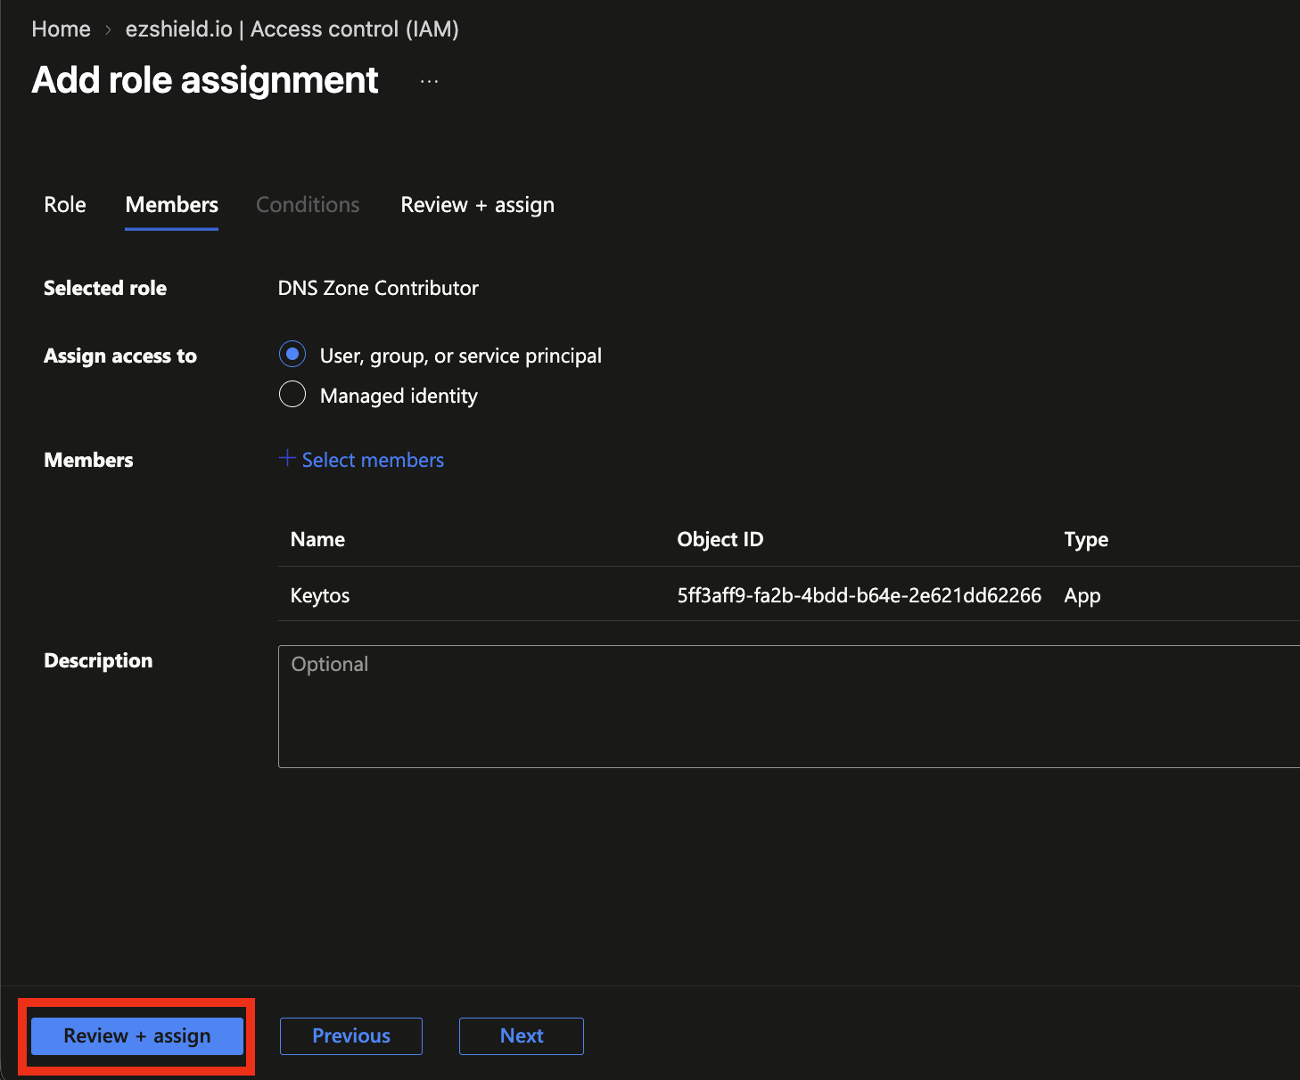Click the DNS Zone Contributor role text
This screenshot has height=1080, width=1300.
pyautogui.click(x=378, y=288)
